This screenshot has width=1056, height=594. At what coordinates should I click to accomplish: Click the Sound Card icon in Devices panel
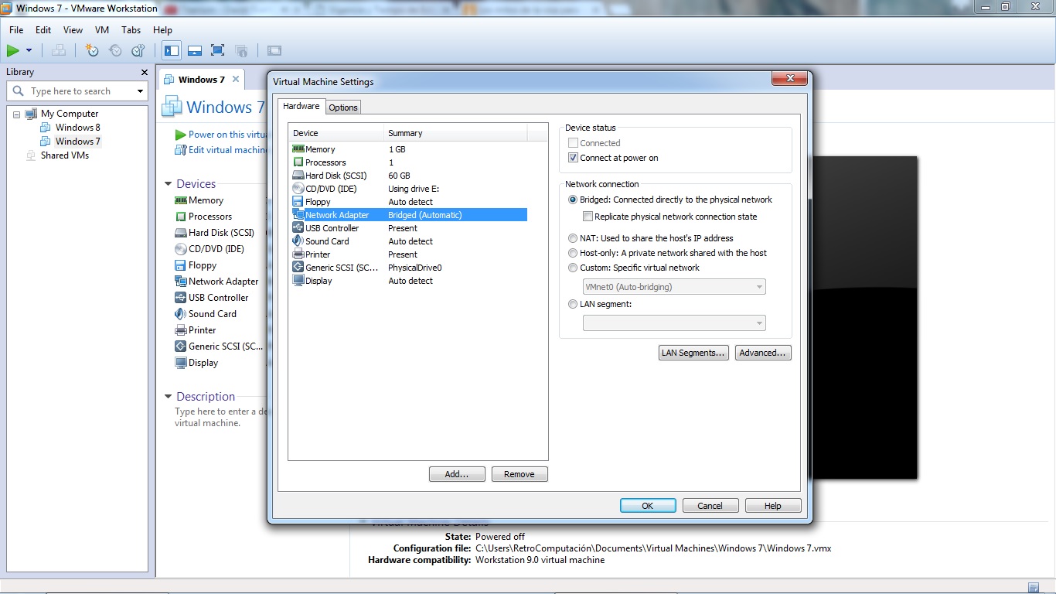tap(181, 314)
